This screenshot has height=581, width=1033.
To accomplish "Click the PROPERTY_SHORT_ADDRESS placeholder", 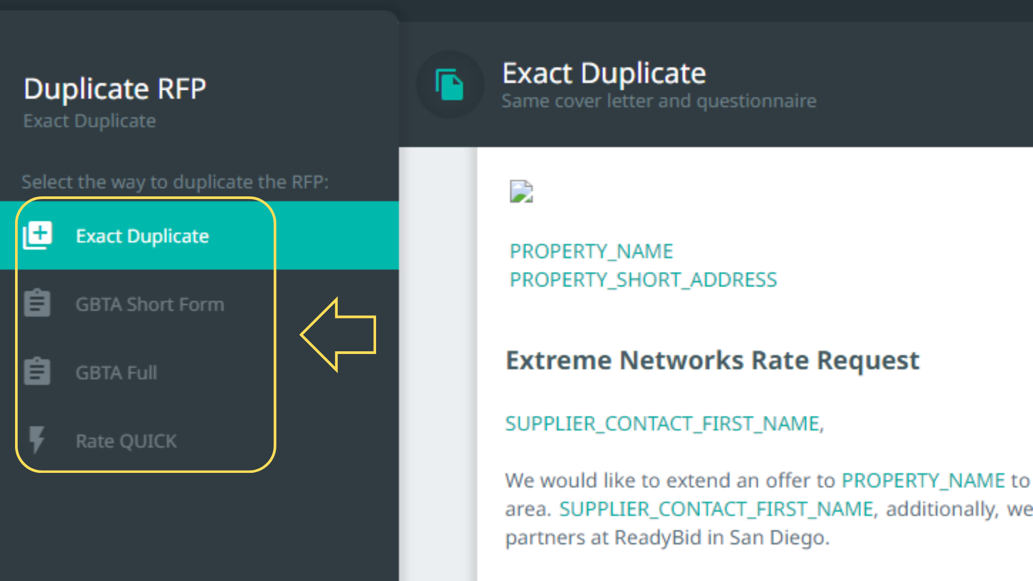I will [643, 280].
